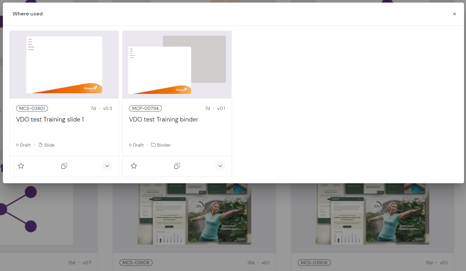This screenshot has width=466, height=271.
Task: Expand the chevron menu on the slide 1 card
Action: [x=107, y=166]
